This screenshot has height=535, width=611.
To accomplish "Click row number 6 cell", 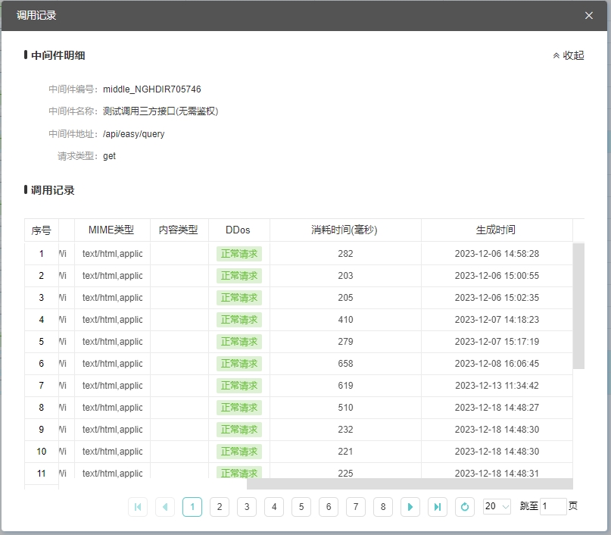I will click(42, 364).
